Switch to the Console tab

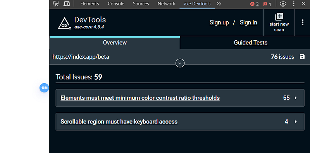coord(116,4)
